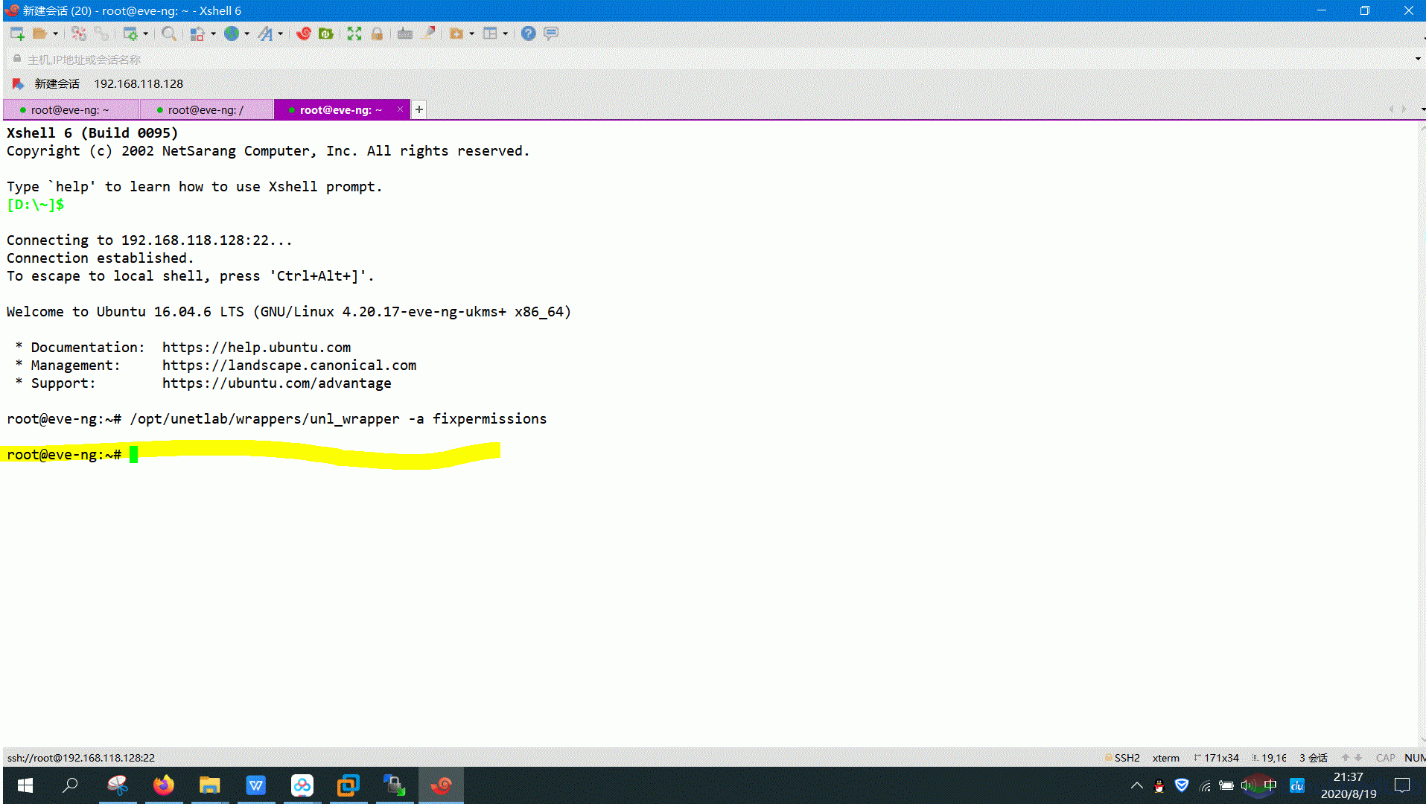Click the '3 会话' status bar entry
The width and height of the screenshot is (1426, 804).
(1314, 758)
